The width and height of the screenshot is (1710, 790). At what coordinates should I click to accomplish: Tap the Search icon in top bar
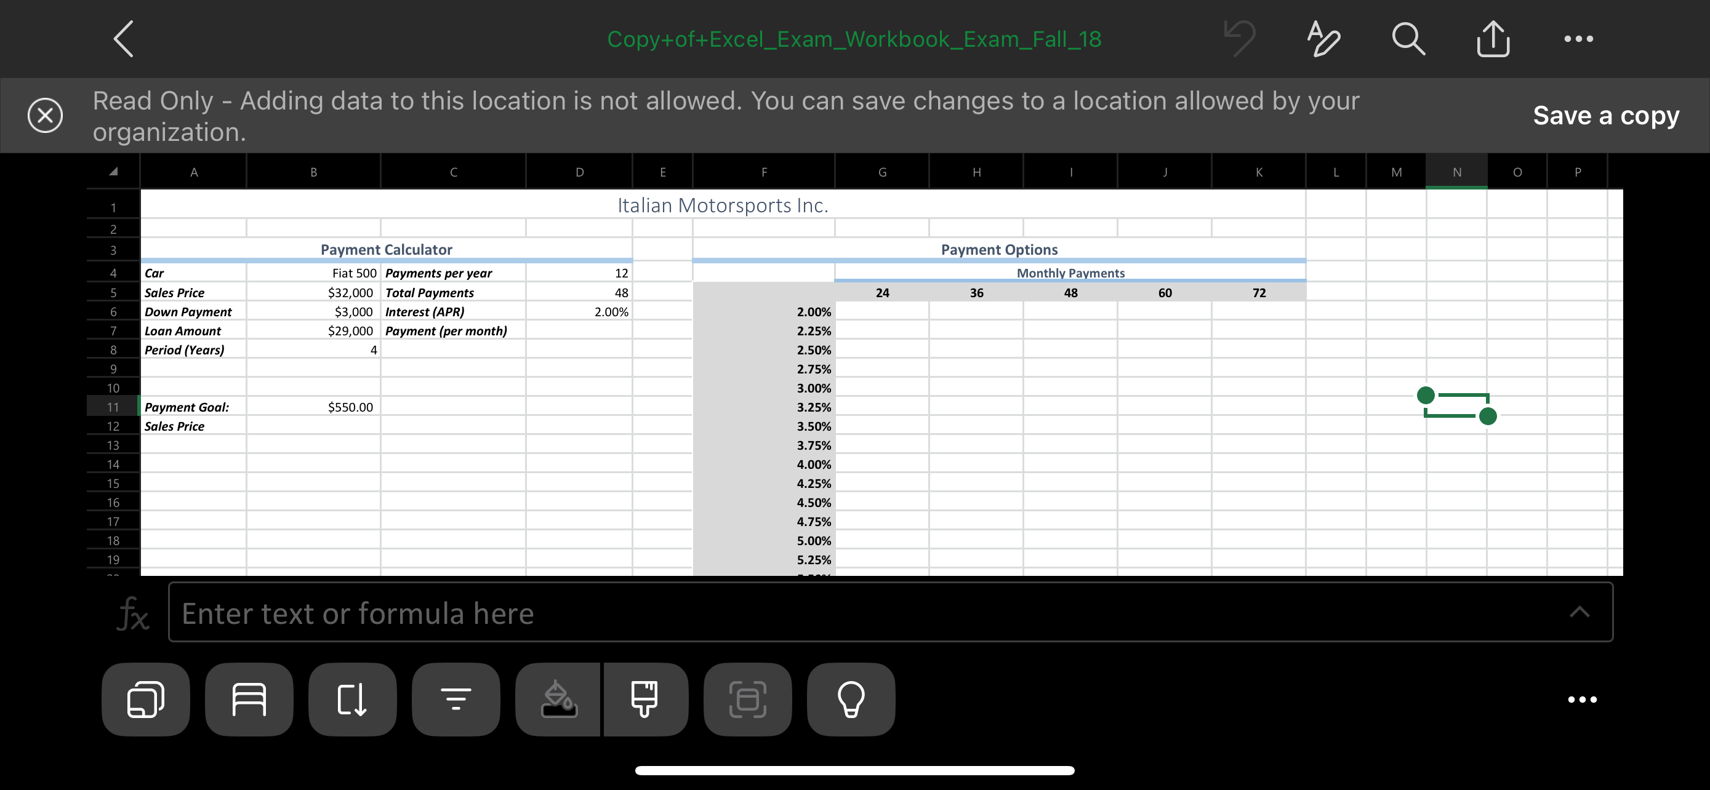coord(1408,39)
